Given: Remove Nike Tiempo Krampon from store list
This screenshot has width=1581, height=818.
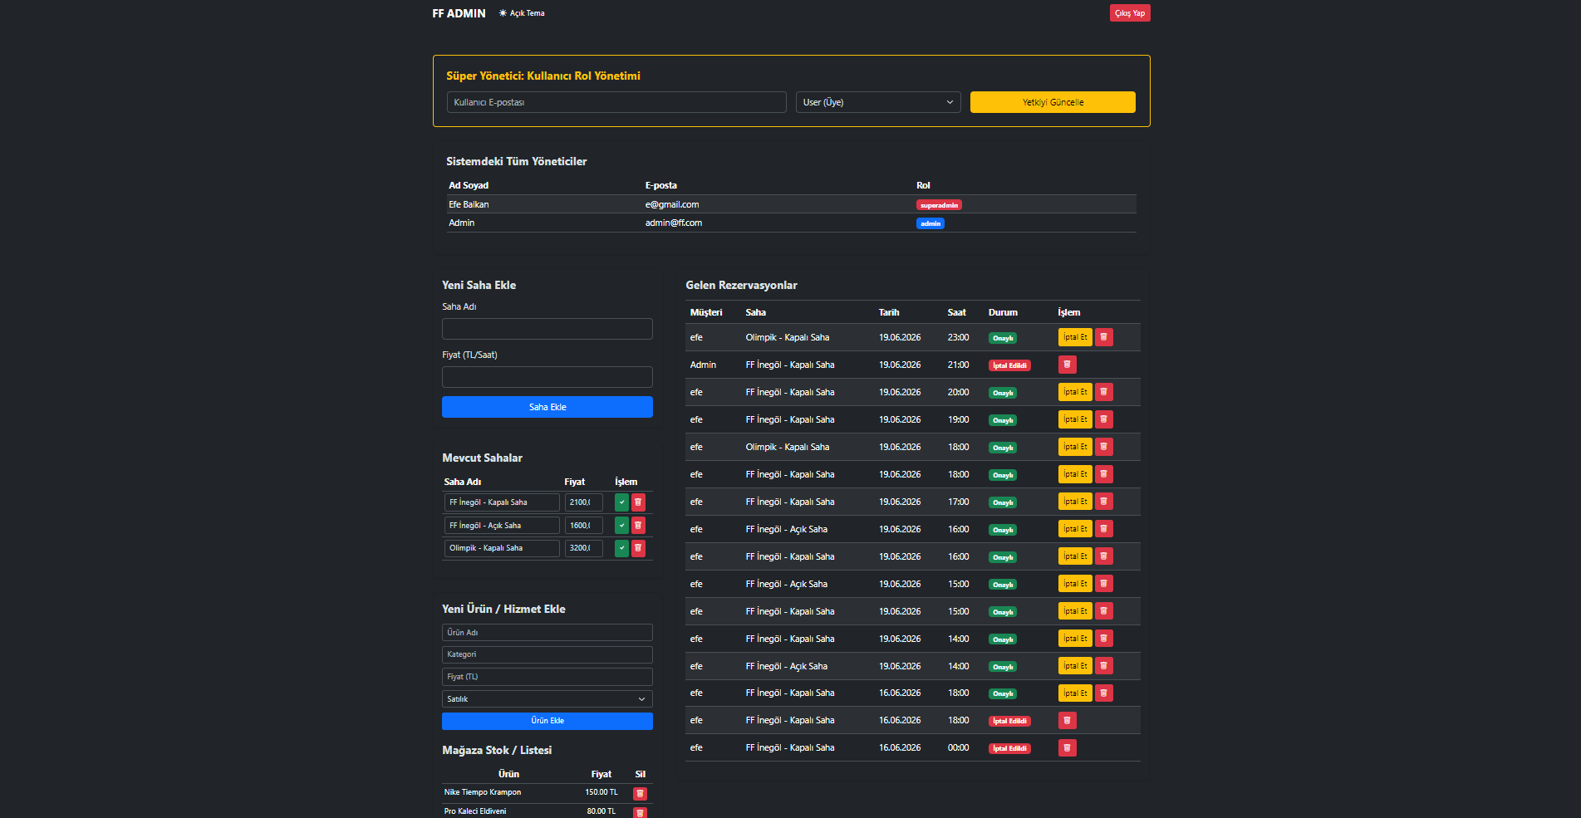Looking at the screenshot, I should click(x=640, y=793).
